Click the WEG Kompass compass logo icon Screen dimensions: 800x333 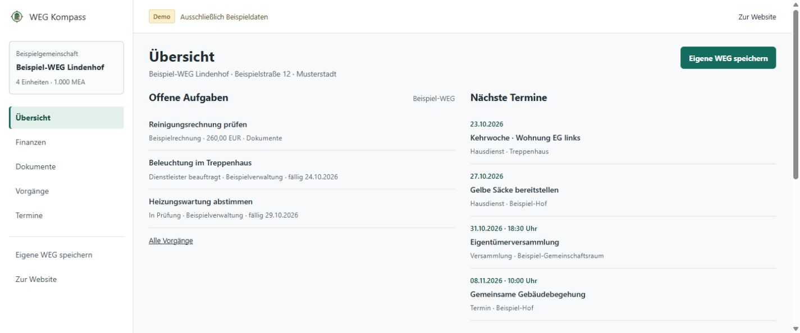16,17
